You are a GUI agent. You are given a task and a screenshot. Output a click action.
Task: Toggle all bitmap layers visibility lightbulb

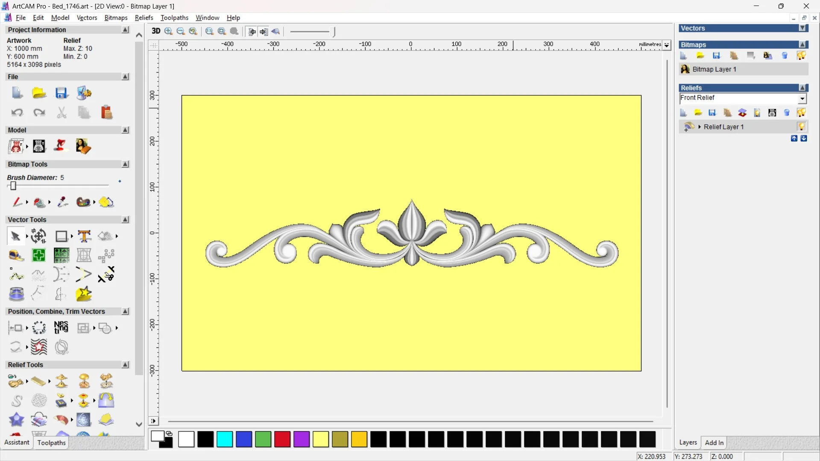[801, 55]
